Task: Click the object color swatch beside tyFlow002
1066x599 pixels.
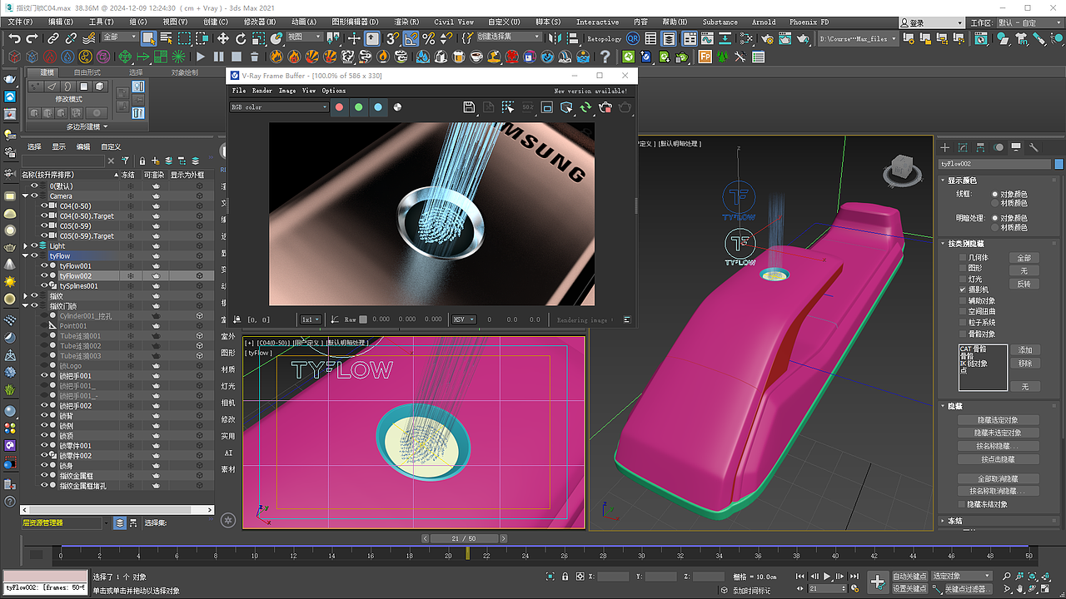Action: (1059, 165)
